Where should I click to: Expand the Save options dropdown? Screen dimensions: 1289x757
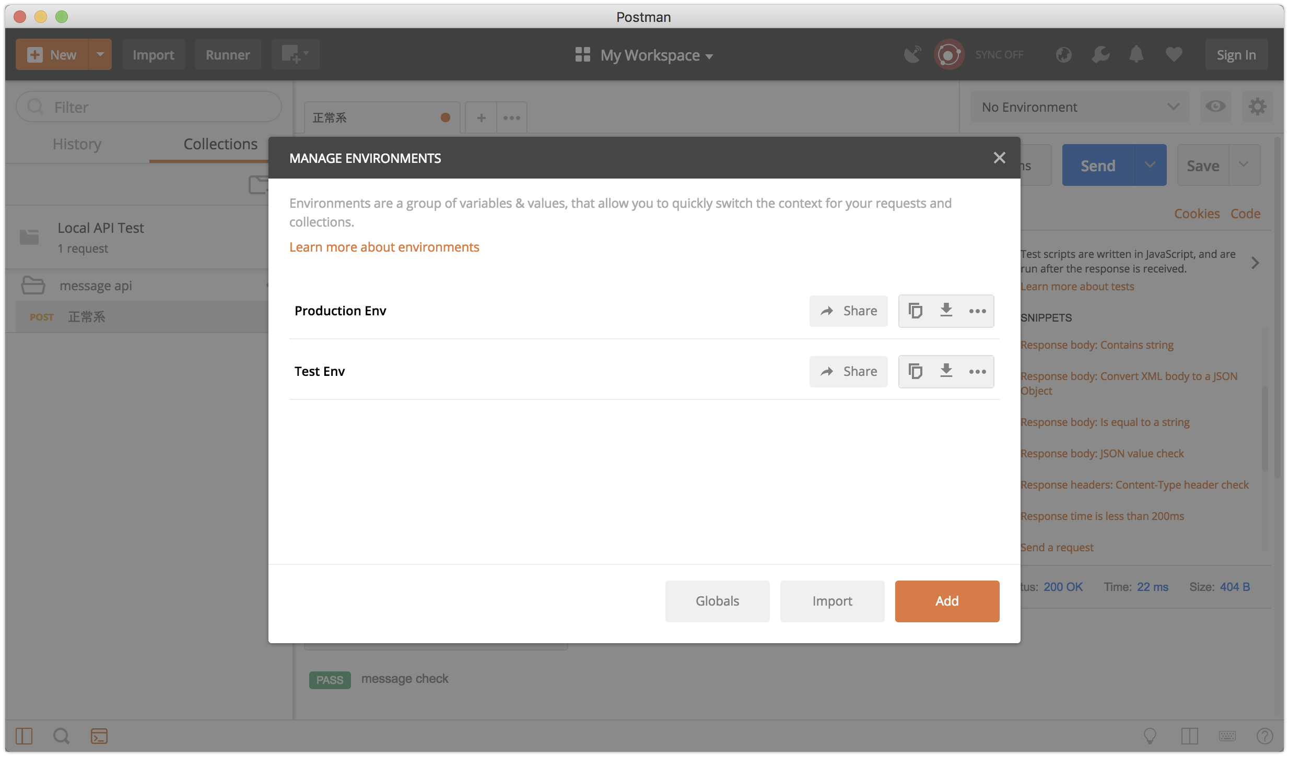(x=1244, y=165)
